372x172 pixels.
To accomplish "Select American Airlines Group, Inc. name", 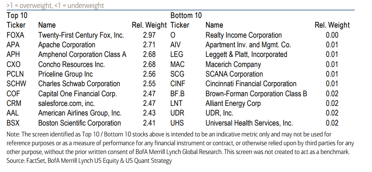I will [80, 113].
